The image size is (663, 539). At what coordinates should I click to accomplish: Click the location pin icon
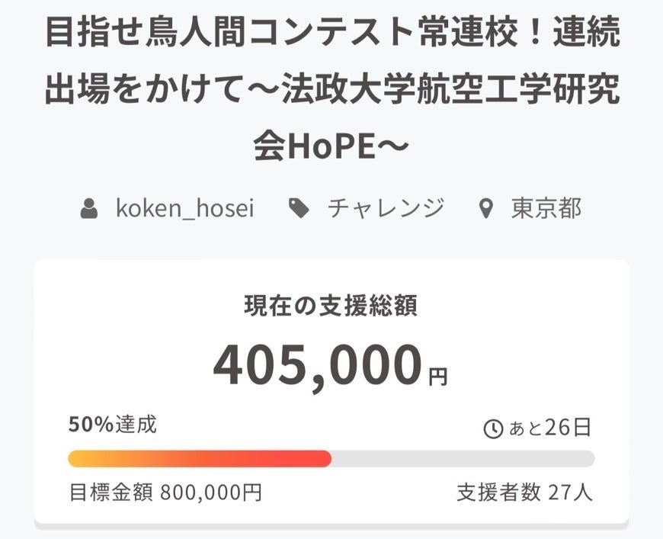(485, 208)
